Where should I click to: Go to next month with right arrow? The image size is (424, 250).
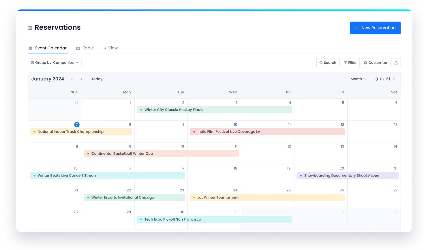click(x=81, y=79)
